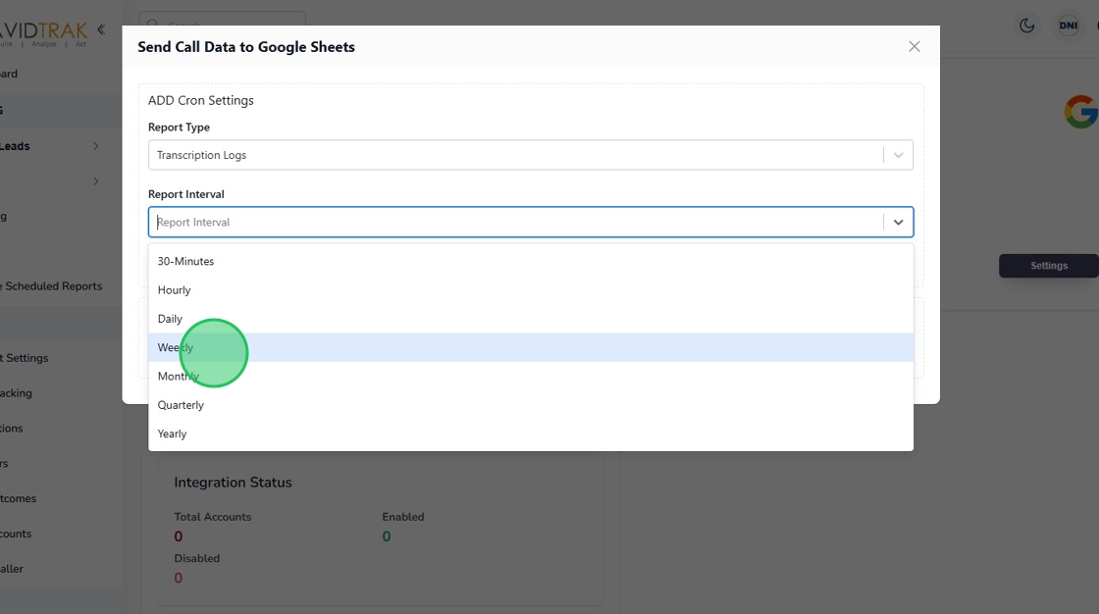
Task: Click the Google logo icon
Action: (x=1081, y=112)
